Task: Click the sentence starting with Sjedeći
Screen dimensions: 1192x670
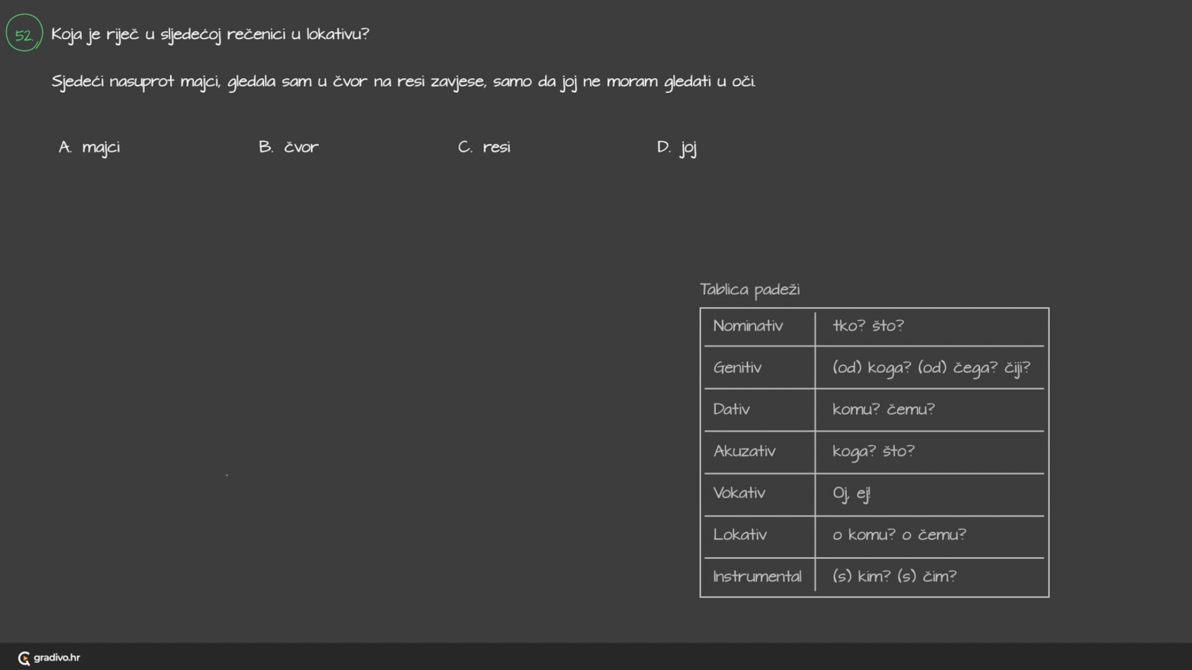Action: (404, 82)
